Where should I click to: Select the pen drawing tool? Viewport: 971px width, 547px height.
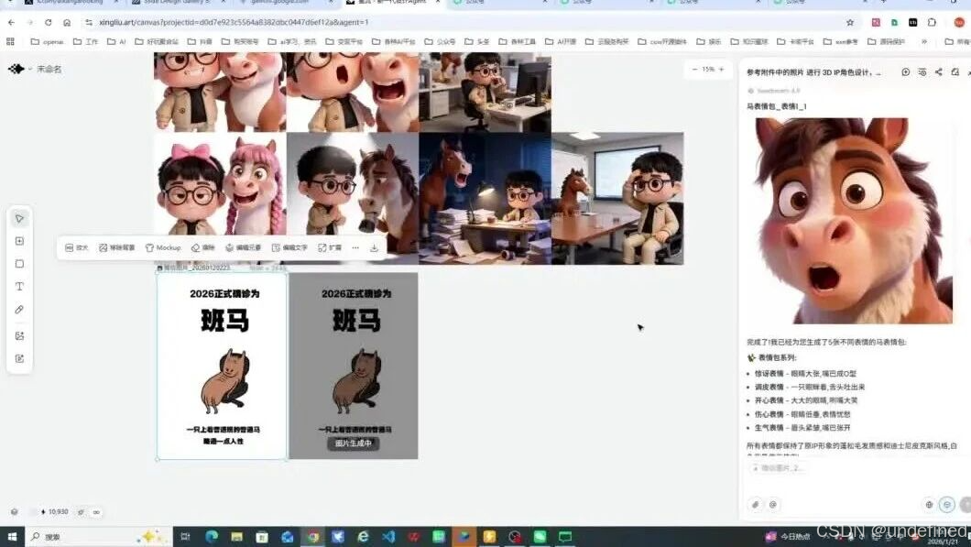[20, 310]
